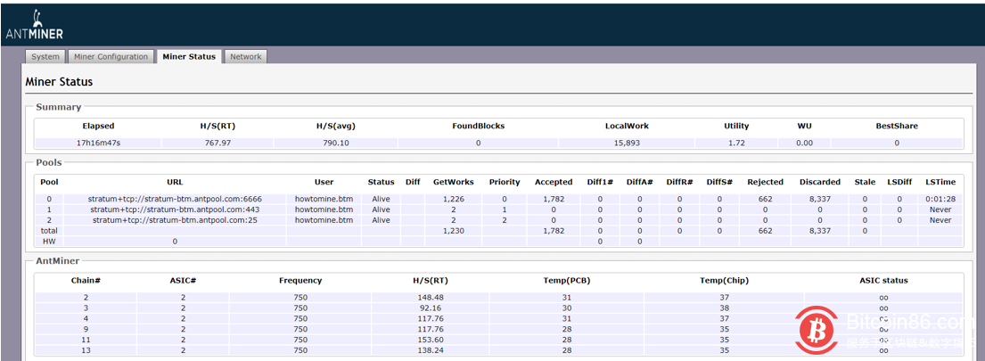Image resolution: width=985 pixels, height=361 pixels.
Task: Click the pool URL ending in :6666
Action: click(x=175, y=199)
